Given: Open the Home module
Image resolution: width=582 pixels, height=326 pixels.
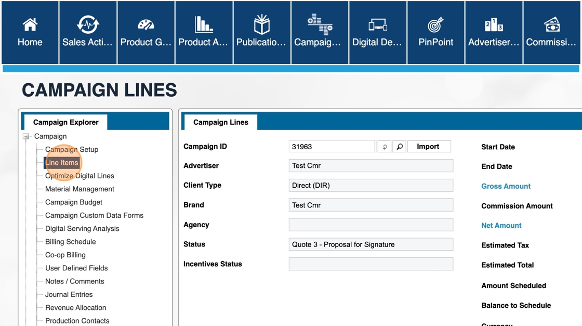Looking at the screenshot, I should point(30,33).
